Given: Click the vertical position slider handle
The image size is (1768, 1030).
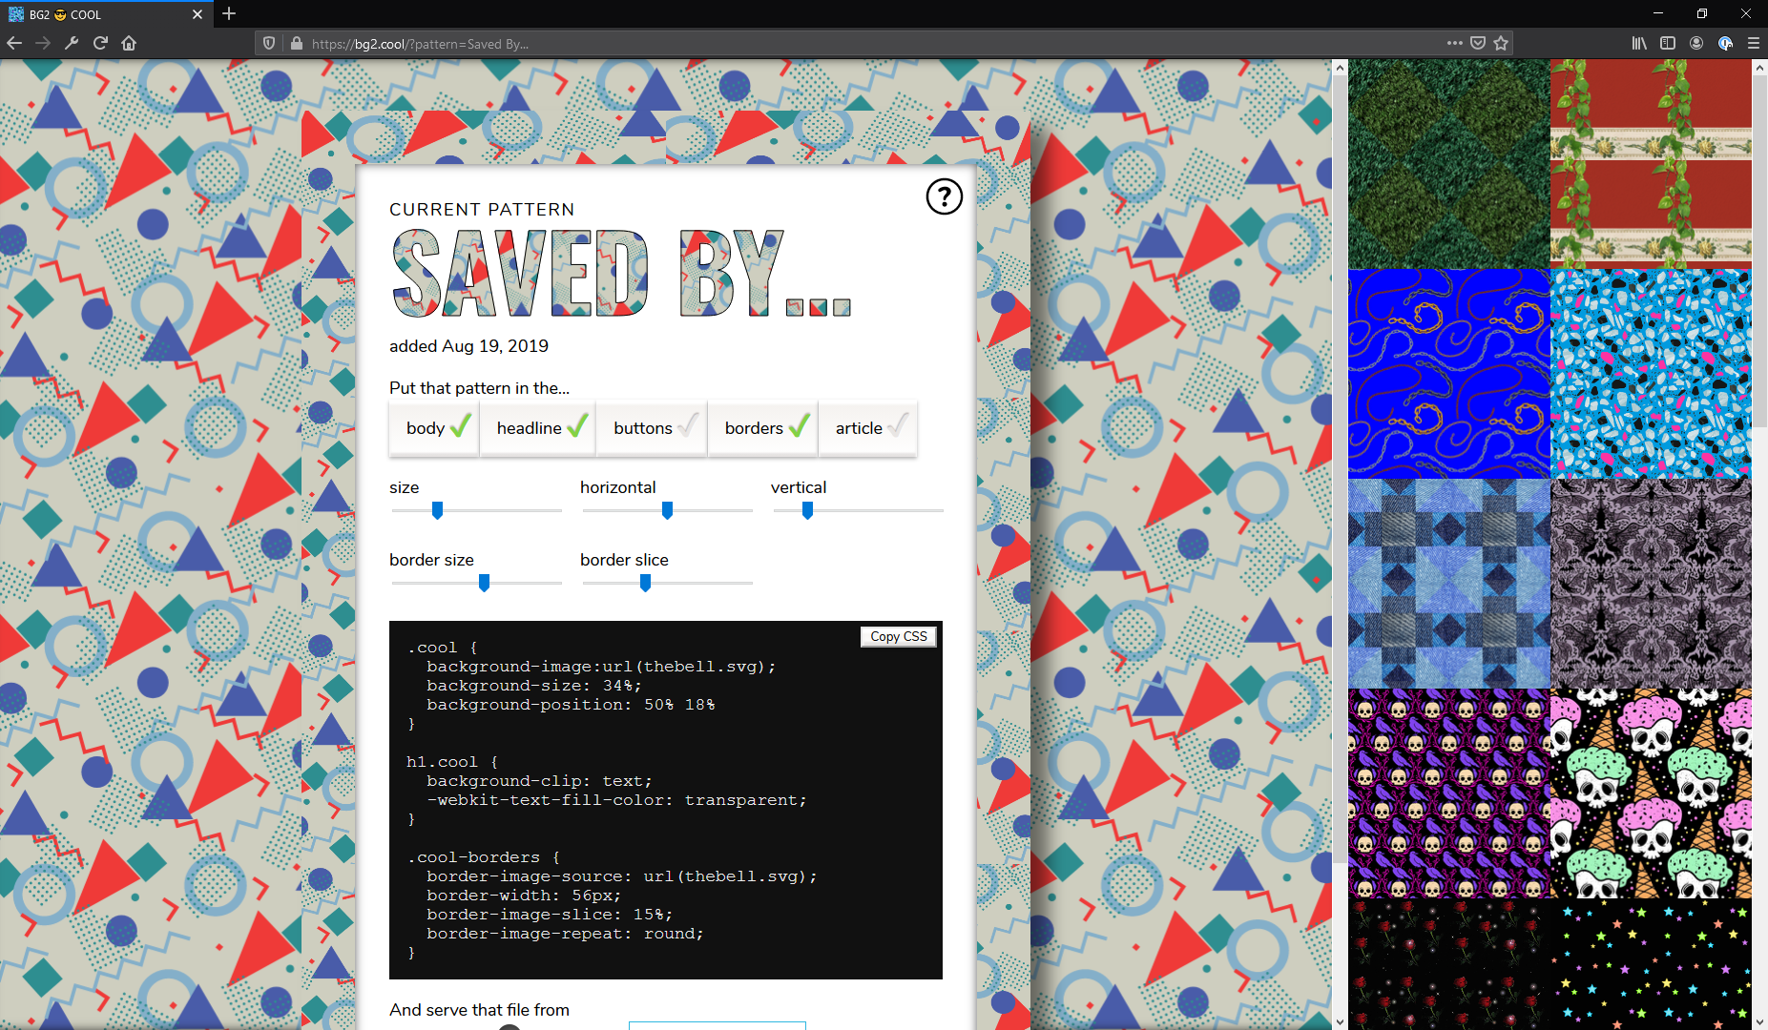Looking at the screenshot, I should pyautogui.click(x=807, y=510).
